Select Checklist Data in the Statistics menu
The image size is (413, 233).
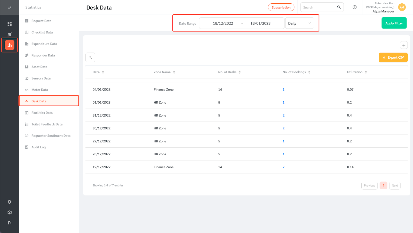(x=42, y=32)
